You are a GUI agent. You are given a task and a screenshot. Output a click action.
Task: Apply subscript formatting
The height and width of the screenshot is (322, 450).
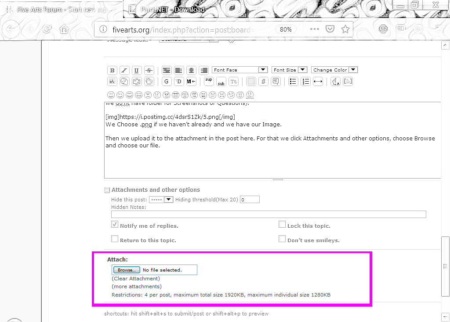point(221,81)
